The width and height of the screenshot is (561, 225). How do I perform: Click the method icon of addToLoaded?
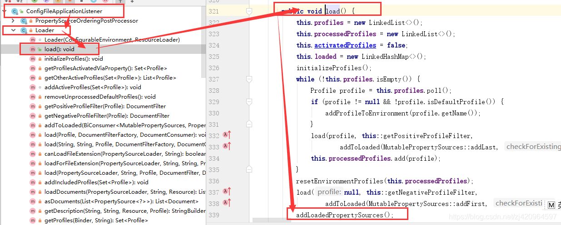point(33,125)
